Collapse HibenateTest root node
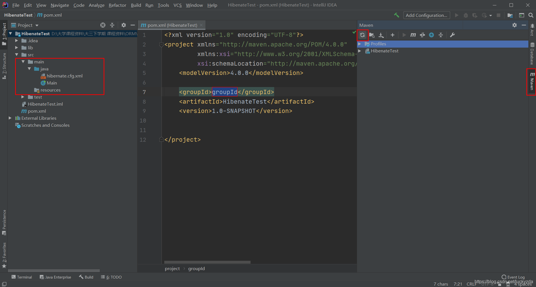This screenshot has width=536, height=287. [10, 34]
